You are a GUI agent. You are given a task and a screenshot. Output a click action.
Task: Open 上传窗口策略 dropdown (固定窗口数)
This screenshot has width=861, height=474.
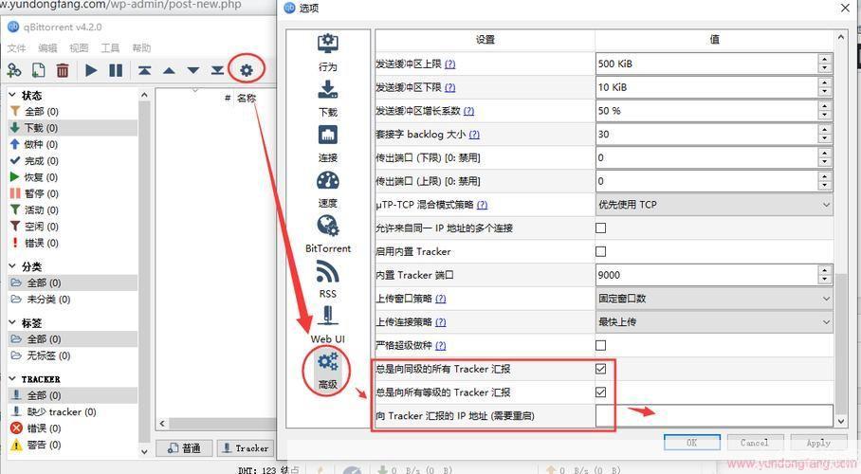click(x=714, y=299)
